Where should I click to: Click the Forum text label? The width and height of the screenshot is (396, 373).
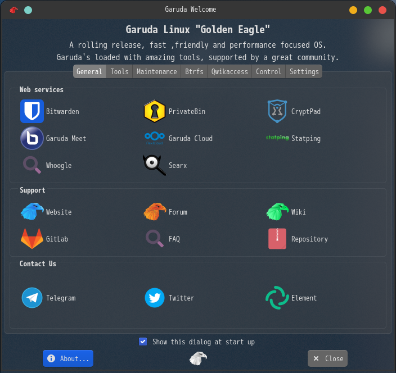tap(178, 212)
